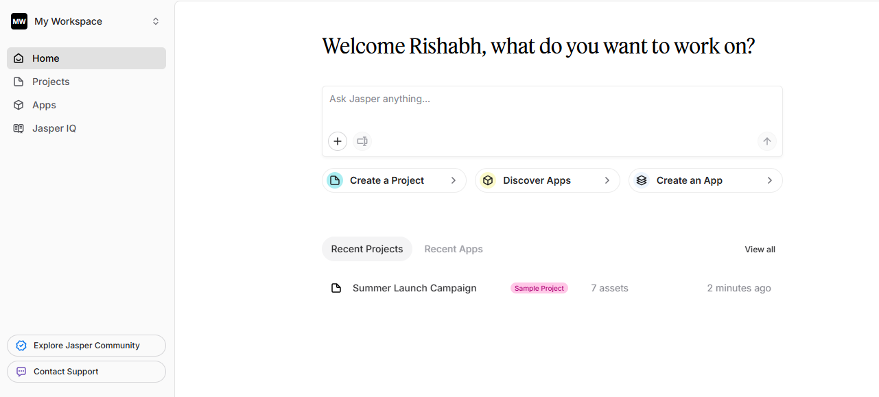Screen dimensions: 879x397
Task: Click the plus attachment icon in prompt box
Action: coord(338,141)
